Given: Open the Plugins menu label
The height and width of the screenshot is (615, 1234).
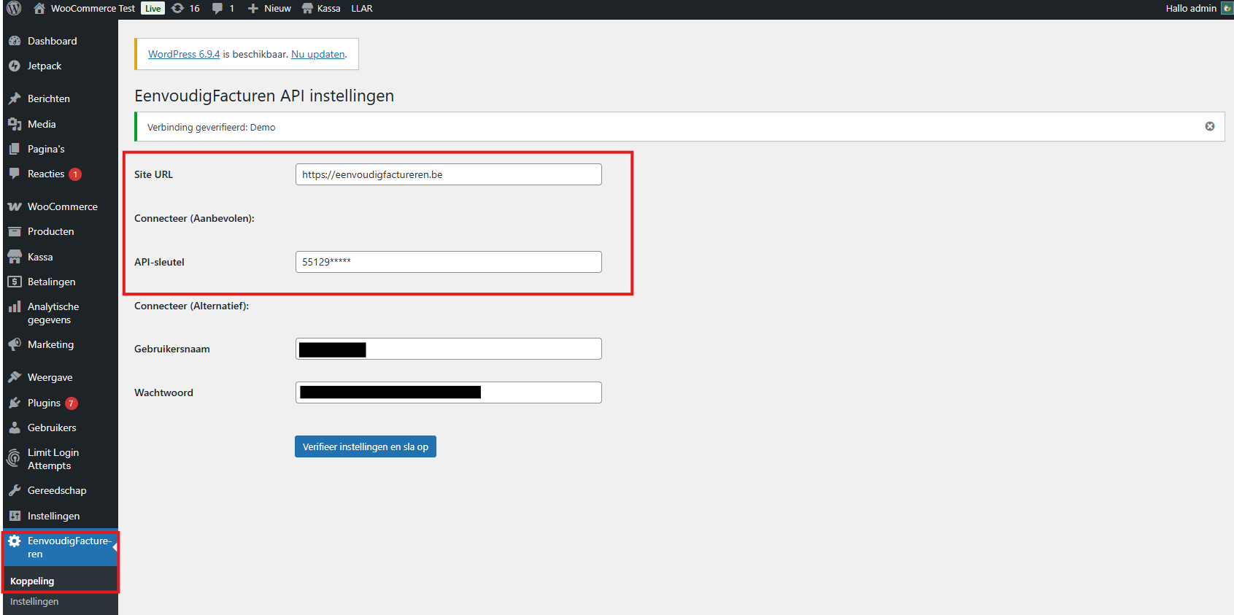Looking at the screenshot, I should pos(44,403).
